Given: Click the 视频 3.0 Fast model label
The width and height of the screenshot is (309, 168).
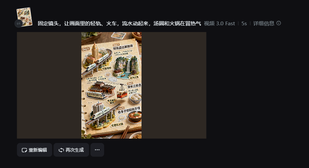Looking at the screenshot, I should tap(219, 24).
